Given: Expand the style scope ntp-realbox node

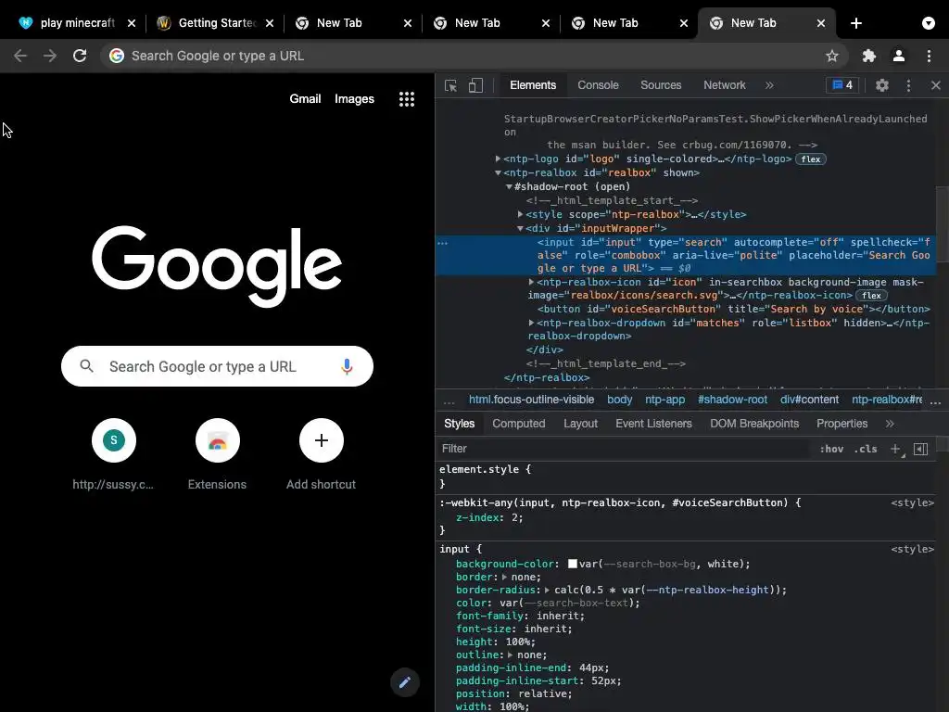Looking at the screenshot, I should [521, 214].
